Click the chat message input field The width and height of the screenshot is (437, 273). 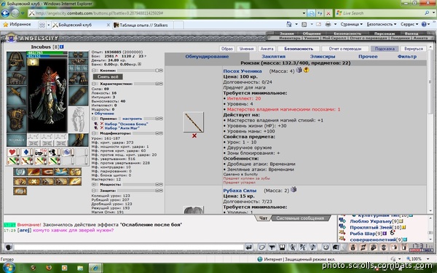128,247
